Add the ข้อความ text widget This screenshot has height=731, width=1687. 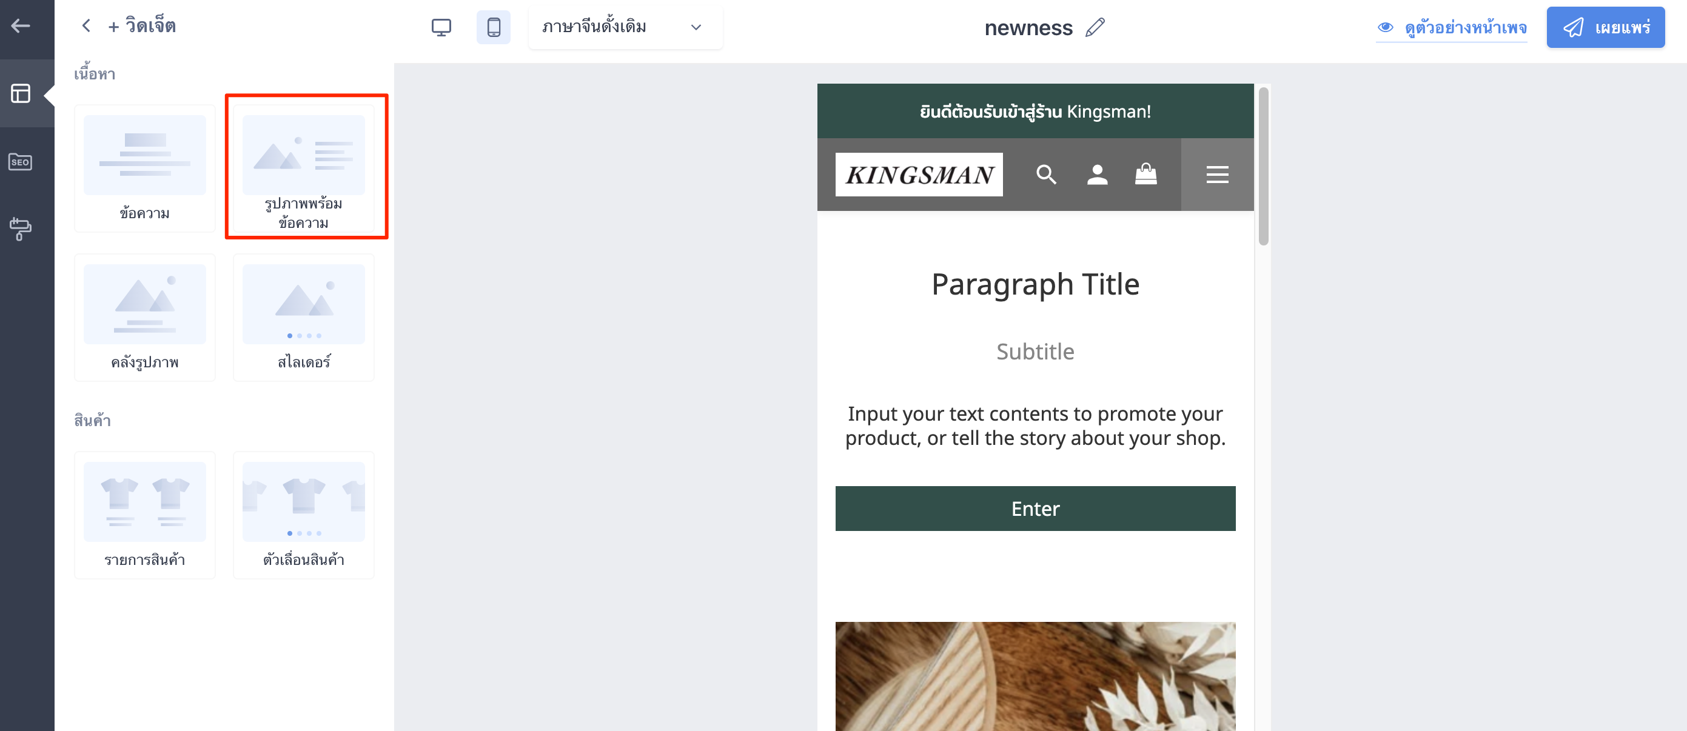[145, 169]
